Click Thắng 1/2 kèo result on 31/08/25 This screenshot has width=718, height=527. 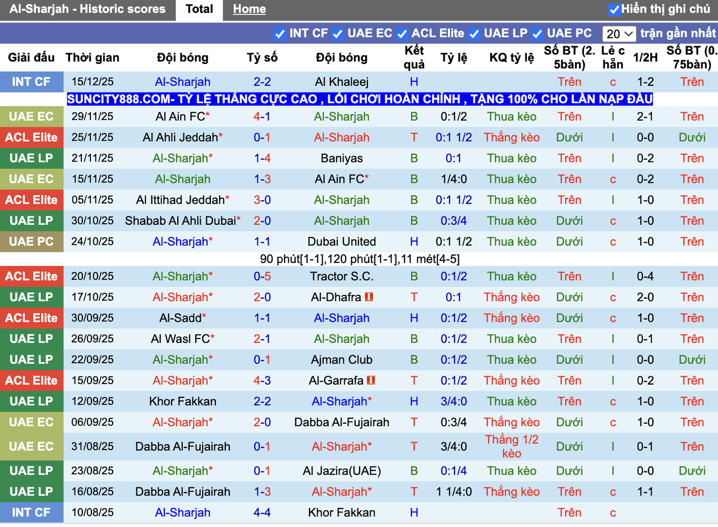pos(512,447)
